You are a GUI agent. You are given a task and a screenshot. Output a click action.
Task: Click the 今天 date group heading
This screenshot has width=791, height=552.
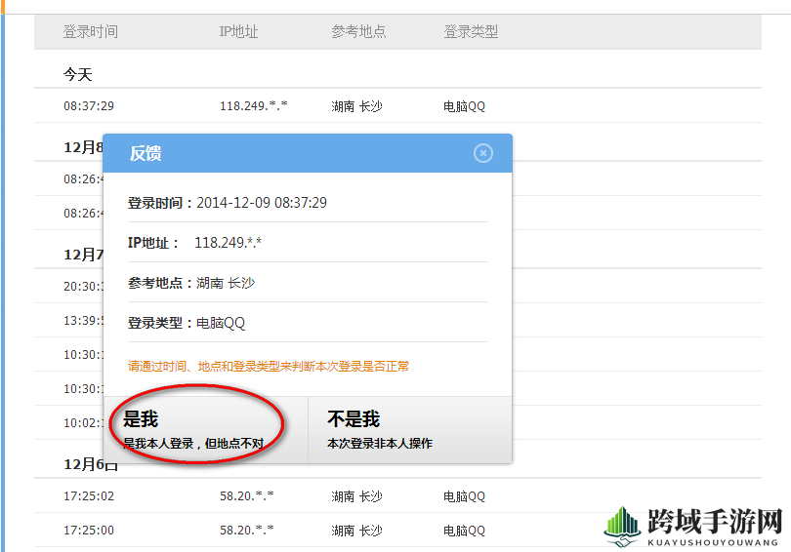pyautogui.click(x=78, y=74)
